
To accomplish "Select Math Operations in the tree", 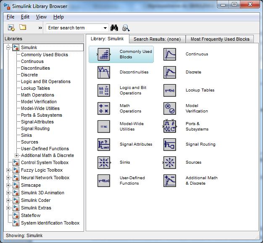I will (37, 95).
